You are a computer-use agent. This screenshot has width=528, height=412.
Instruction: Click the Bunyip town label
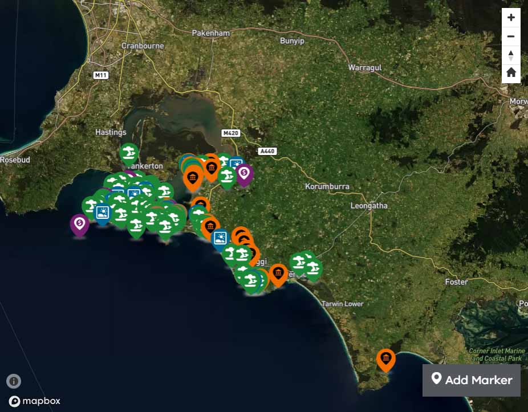pos(293,40)
